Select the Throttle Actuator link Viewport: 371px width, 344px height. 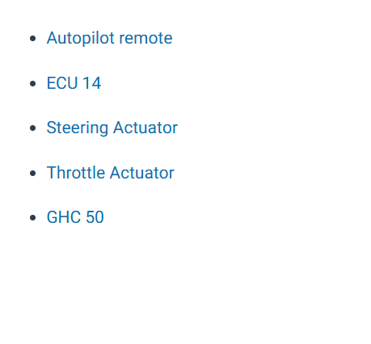111,173
